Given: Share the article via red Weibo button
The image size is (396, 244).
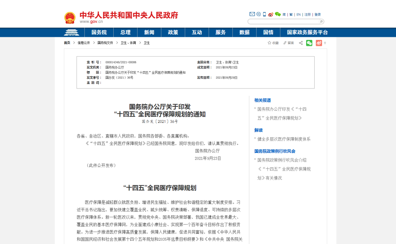Looking at the screenshot, I should click(x=319, y=43).
